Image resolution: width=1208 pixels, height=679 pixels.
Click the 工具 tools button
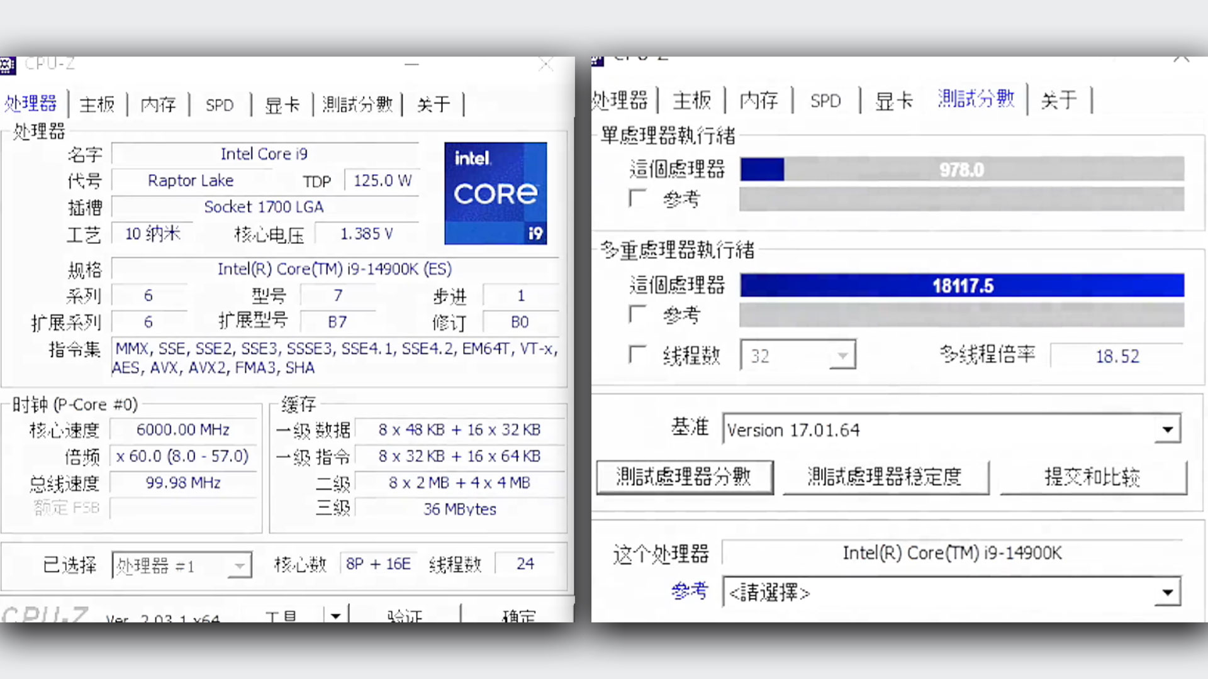pos(281,615)
